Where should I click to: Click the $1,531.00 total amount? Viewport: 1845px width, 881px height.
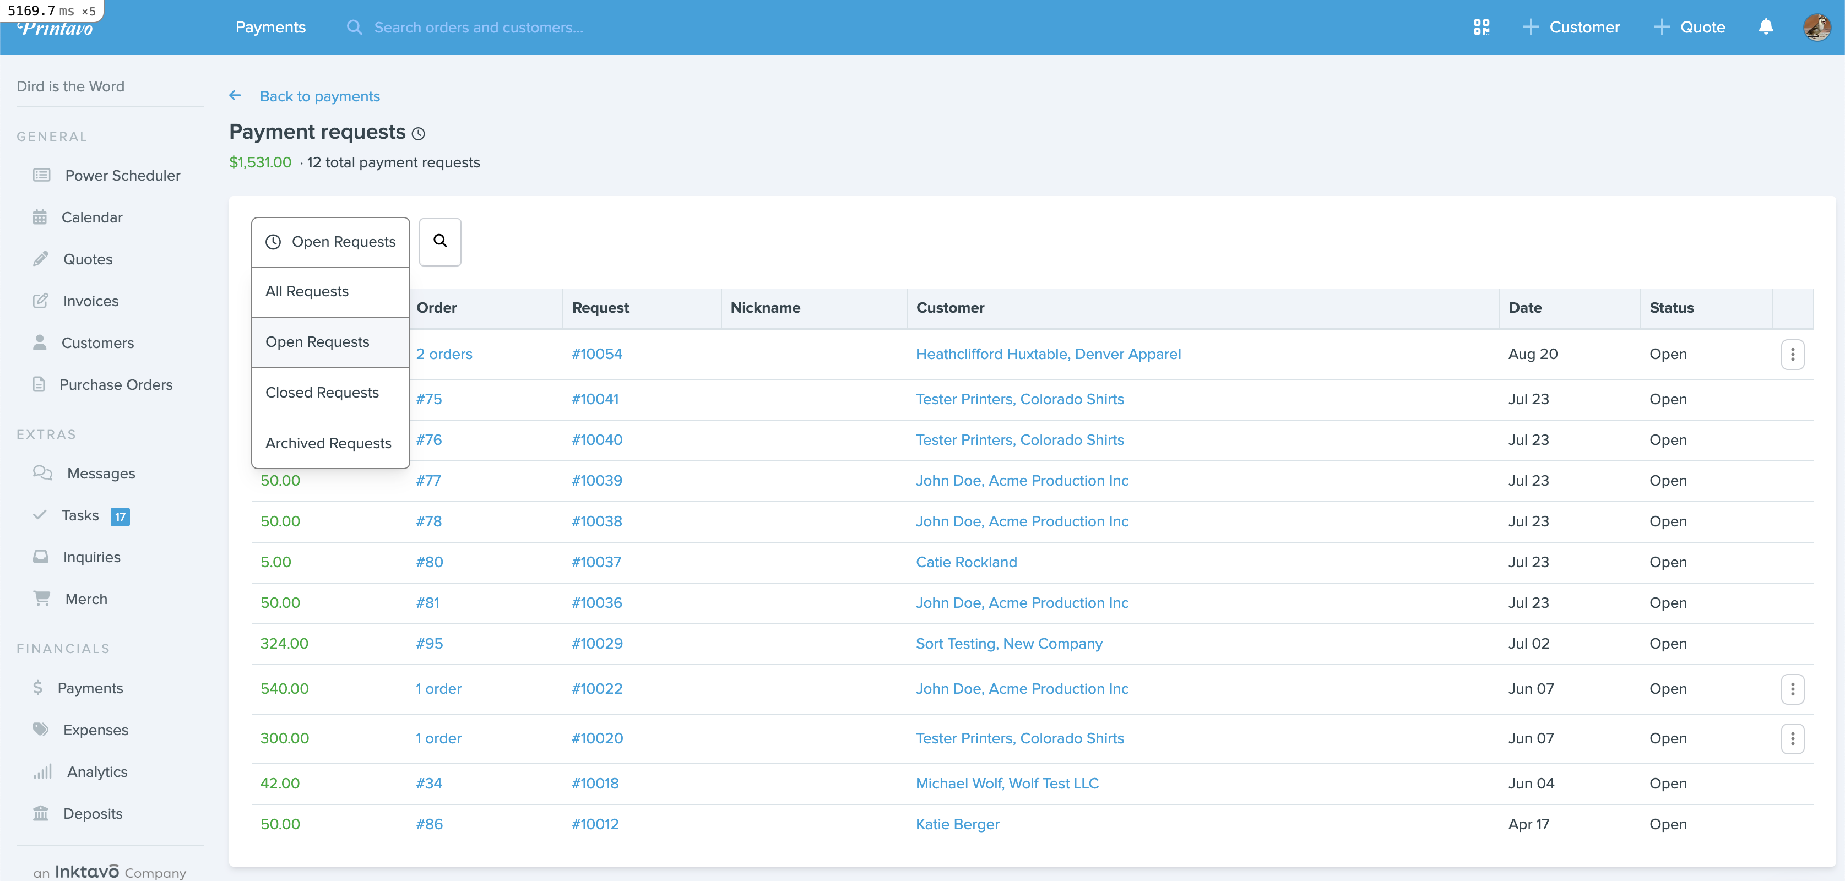pos(260,162)
